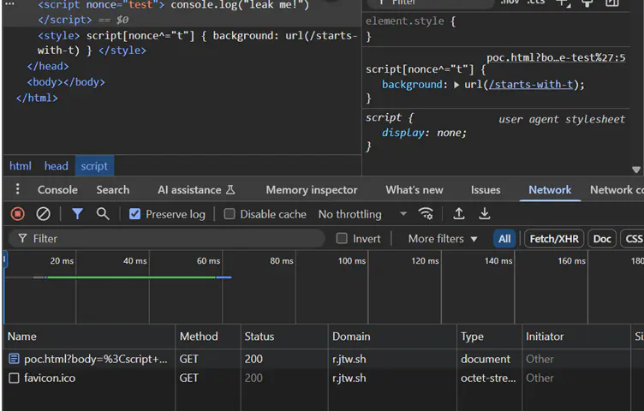
Task: Open the /starts-with-t URL link
Action: coord(531,85)
